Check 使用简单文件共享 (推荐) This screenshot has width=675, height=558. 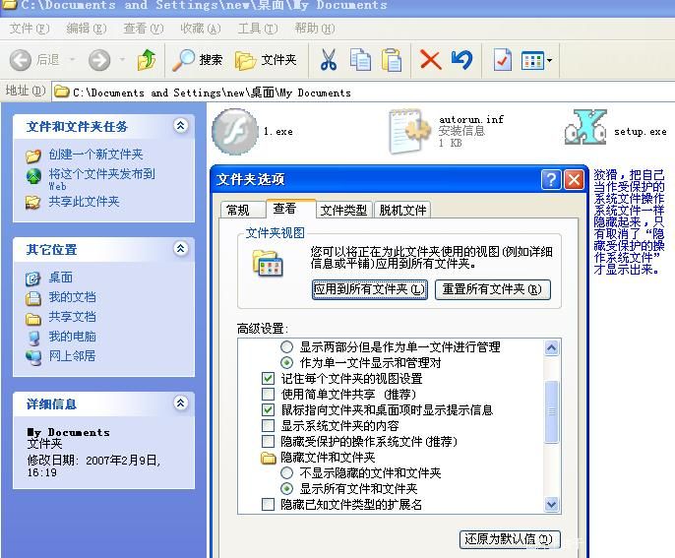click(x=268, y=394)
